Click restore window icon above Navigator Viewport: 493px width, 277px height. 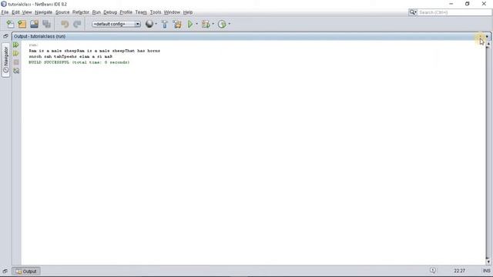coord(5,36)
